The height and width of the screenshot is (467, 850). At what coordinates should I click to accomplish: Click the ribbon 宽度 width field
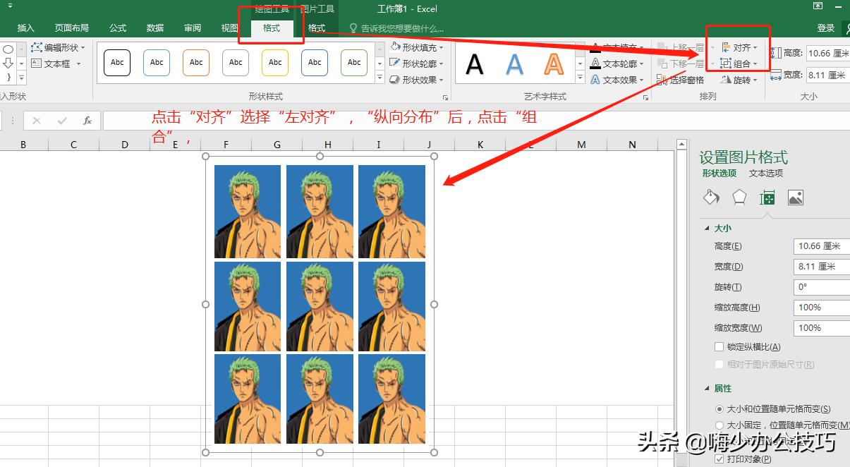coord(827,75)
